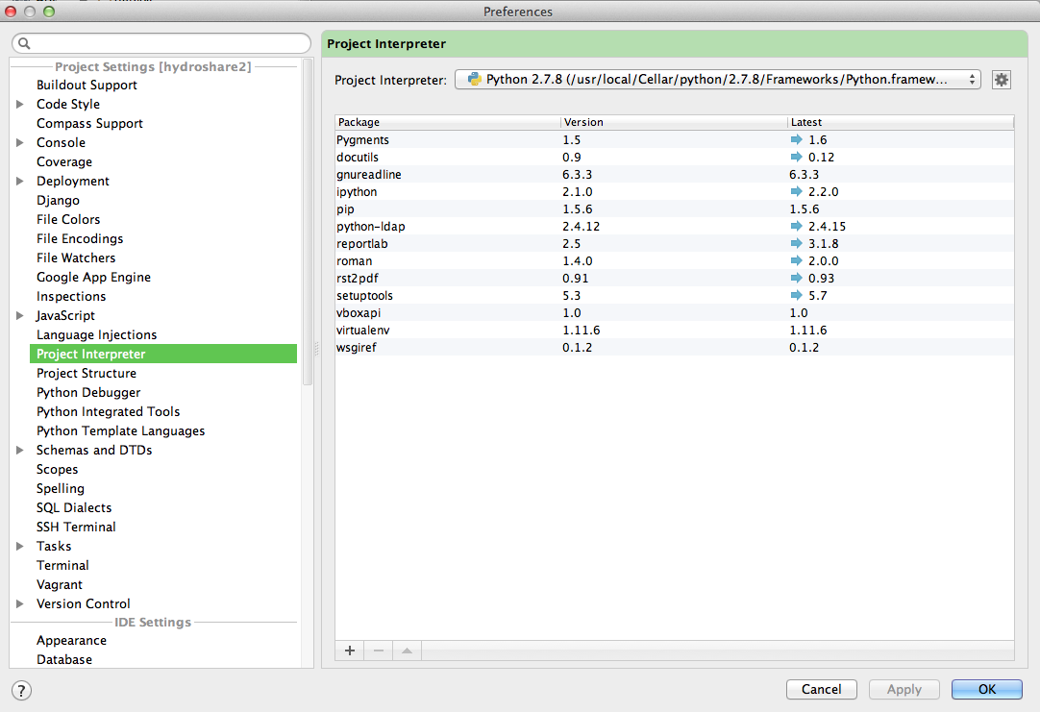Open SSH Terminal settings

coord(76,528)
